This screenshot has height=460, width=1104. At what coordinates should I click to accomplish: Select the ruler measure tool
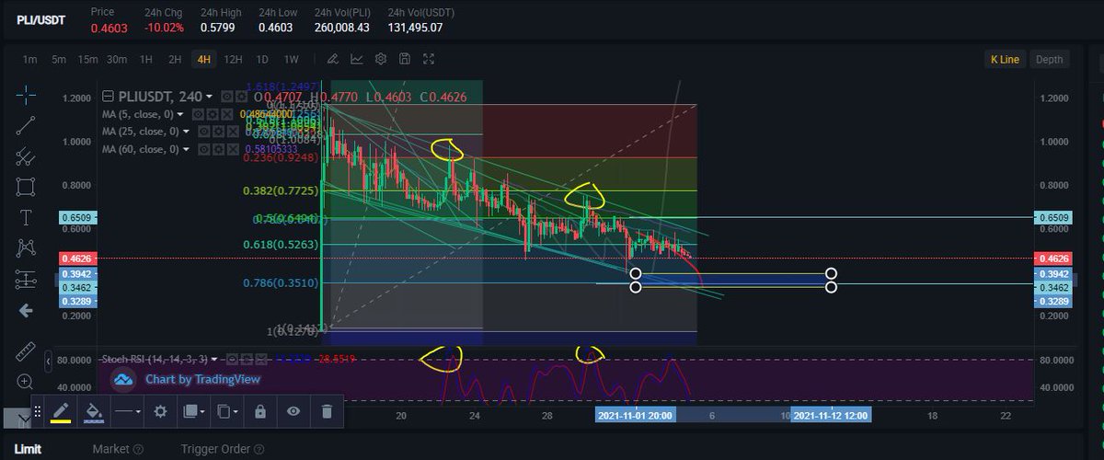[x=27, y=351]
